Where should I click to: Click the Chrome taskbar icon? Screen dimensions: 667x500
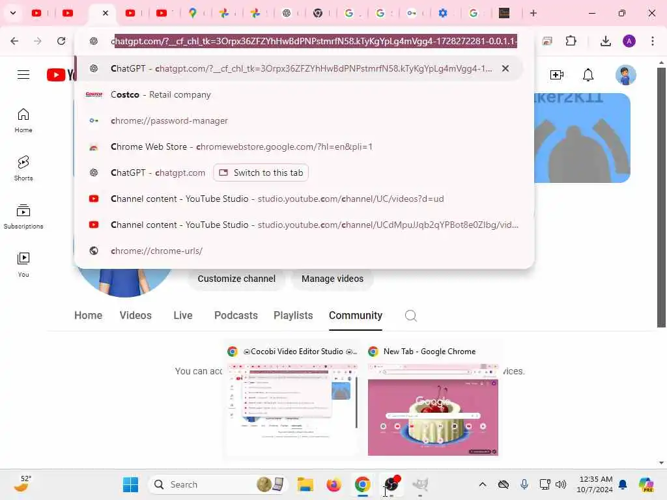pos(362,484)
